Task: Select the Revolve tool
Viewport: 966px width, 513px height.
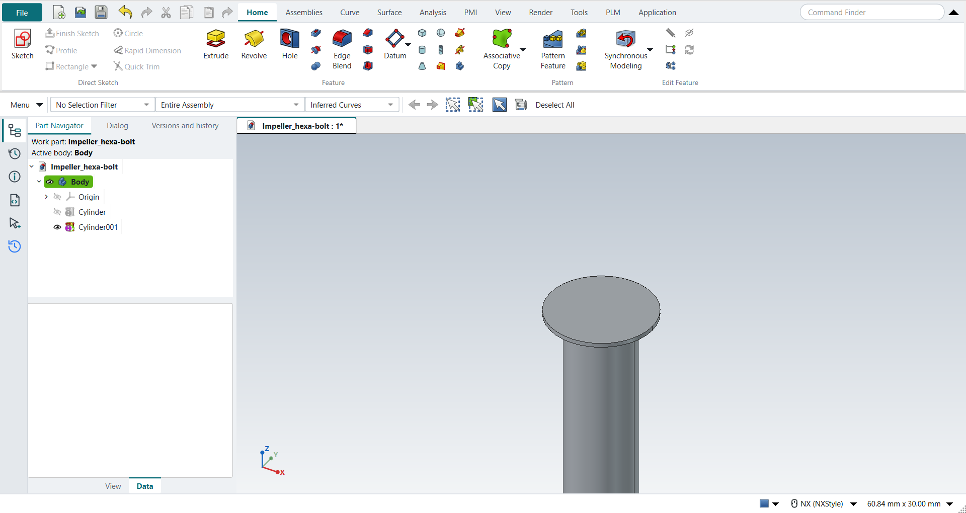Action: pyautogui.click(x=254, y=44)
